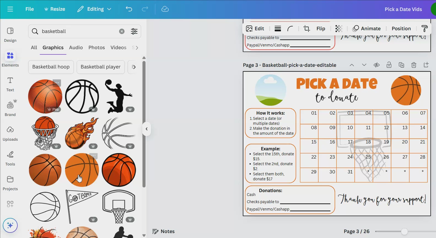Collapse the side panel with arrow handle
Viewport: 436px width, 238px height.
pyautogui.click(x=147, y=129)
